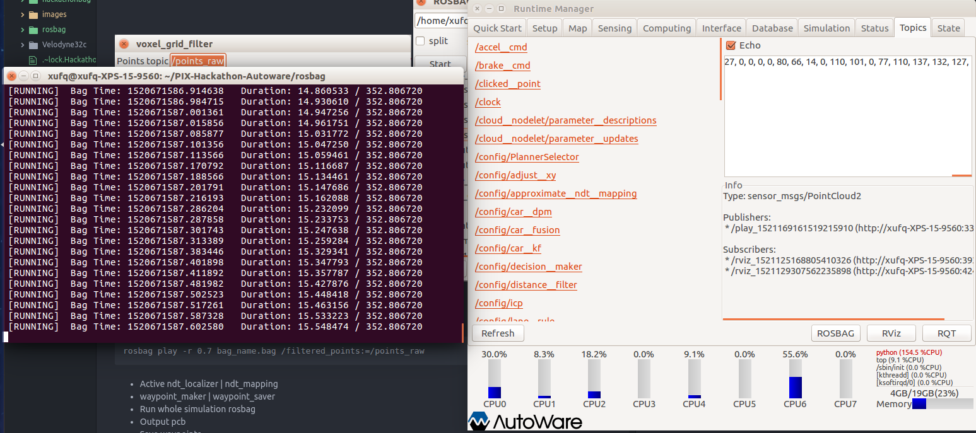Click the CPU0 usage bar

click(x=495, y=379)
